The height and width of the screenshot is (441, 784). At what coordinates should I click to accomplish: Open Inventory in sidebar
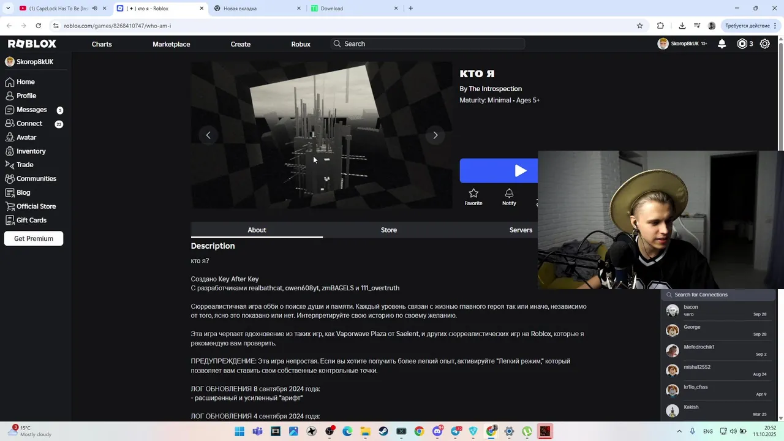[31, 151]
